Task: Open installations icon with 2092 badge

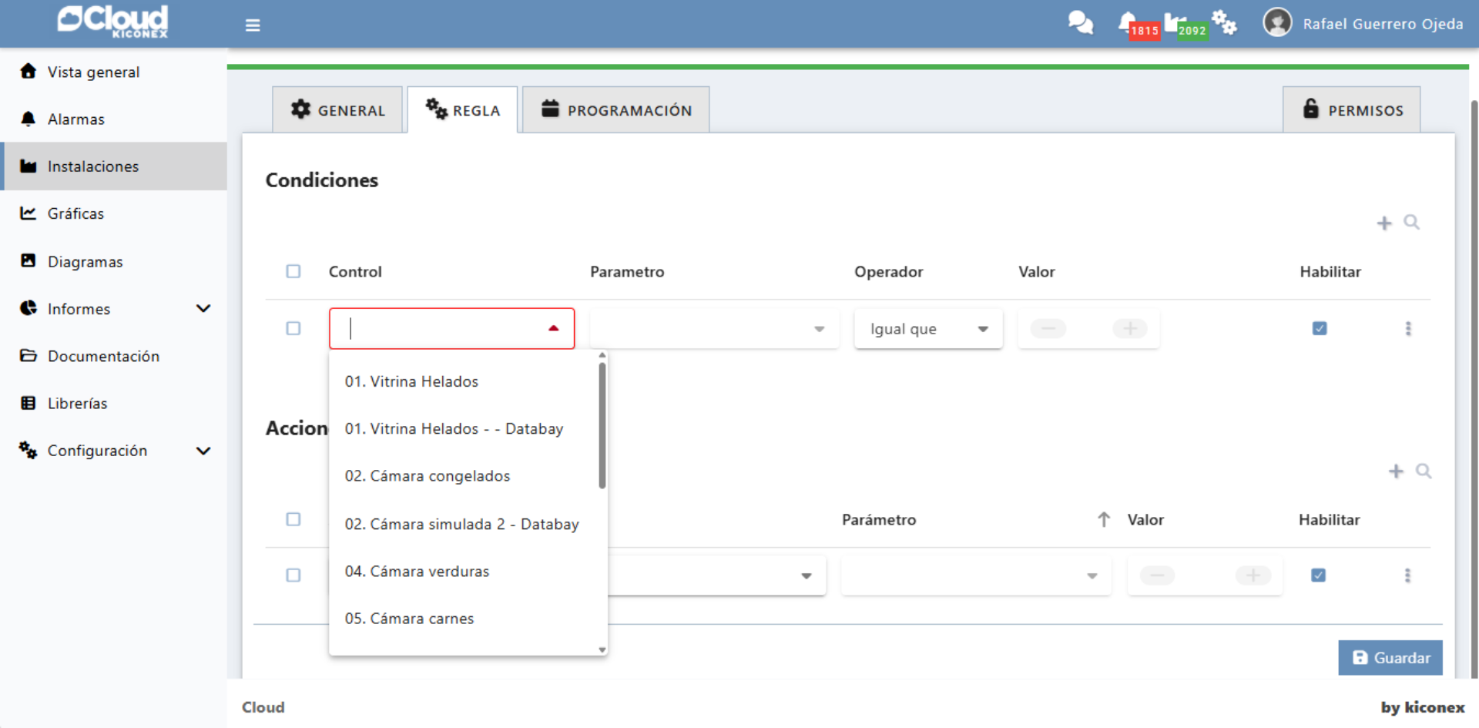Action: [x=1176, y=23]
